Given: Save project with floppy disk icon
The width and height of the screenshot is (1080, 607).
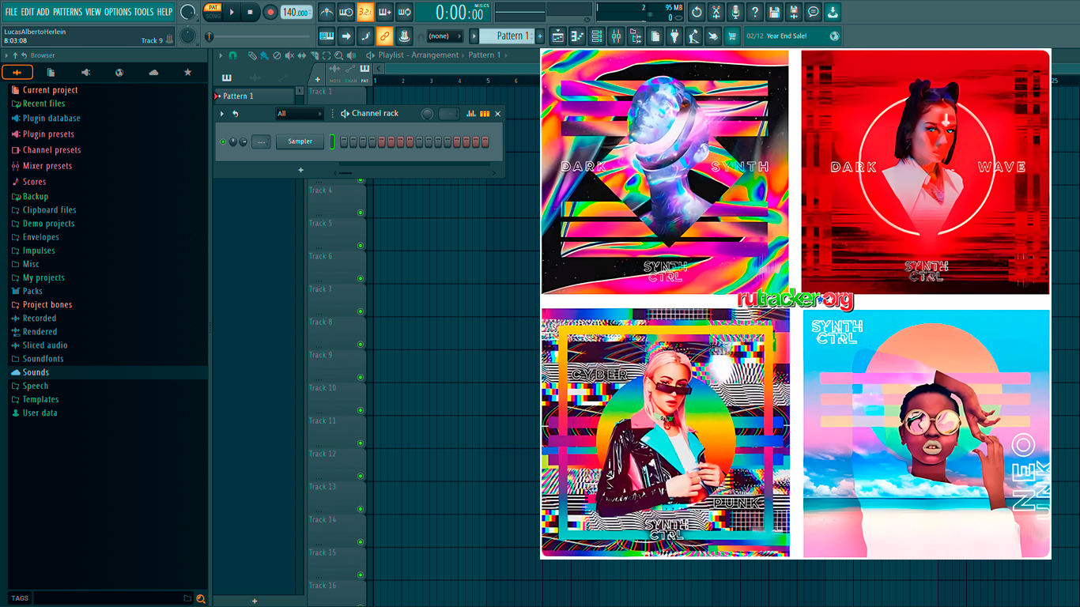Looking at the screenshot, I should [774, 12].
